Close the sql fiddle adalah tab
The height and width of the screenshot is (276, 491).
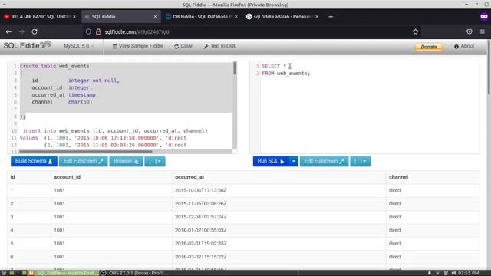click(x=317, y=17)
